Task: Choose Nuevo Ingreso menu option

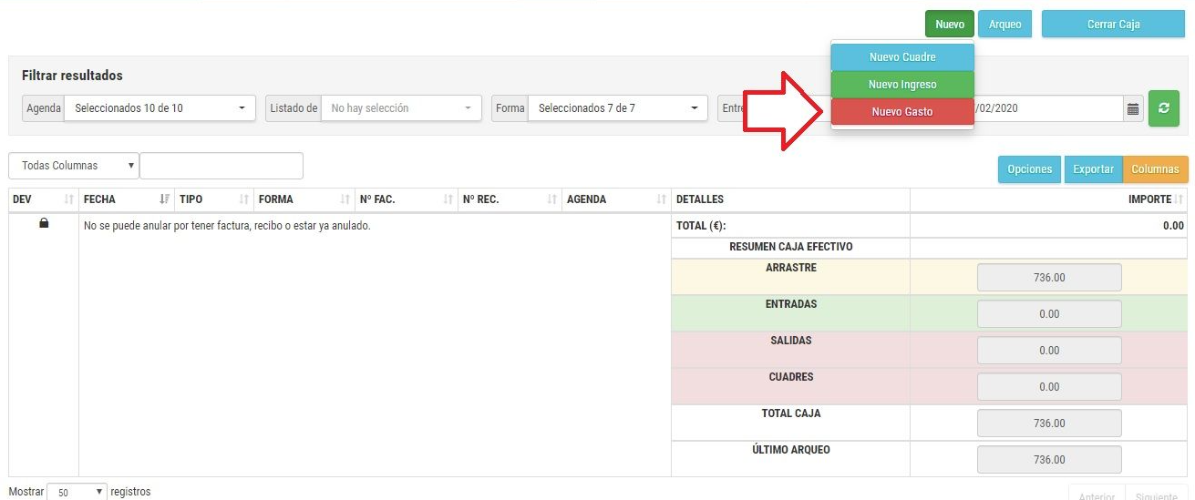Action: 902,85
